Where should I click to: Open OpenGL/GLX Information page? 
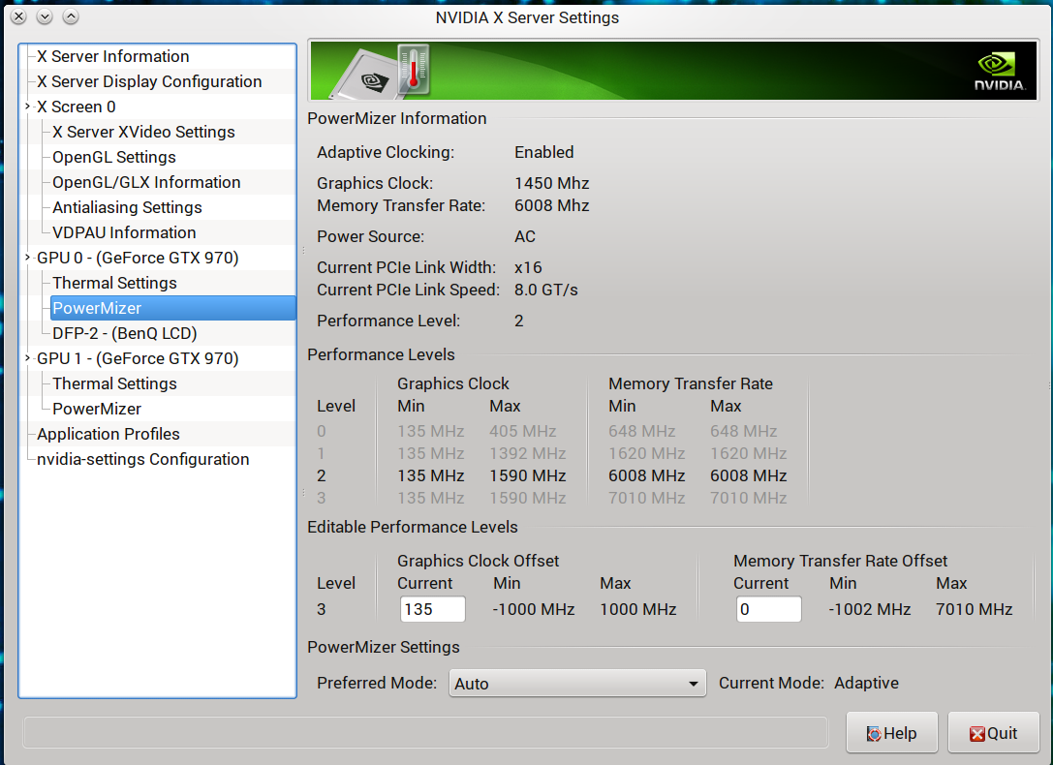146,182
